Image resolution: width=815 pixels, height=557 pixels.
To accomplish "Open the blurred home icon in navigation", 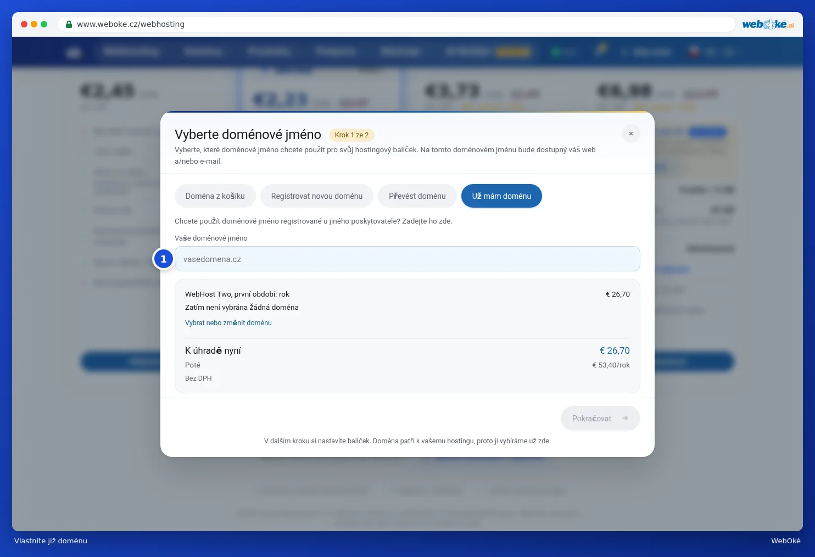I will pos(74,52).
